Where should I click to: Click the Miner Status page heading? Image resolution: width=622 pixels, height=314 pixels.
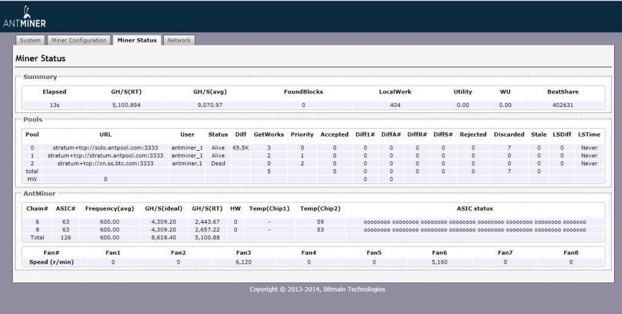click(41, 58)
